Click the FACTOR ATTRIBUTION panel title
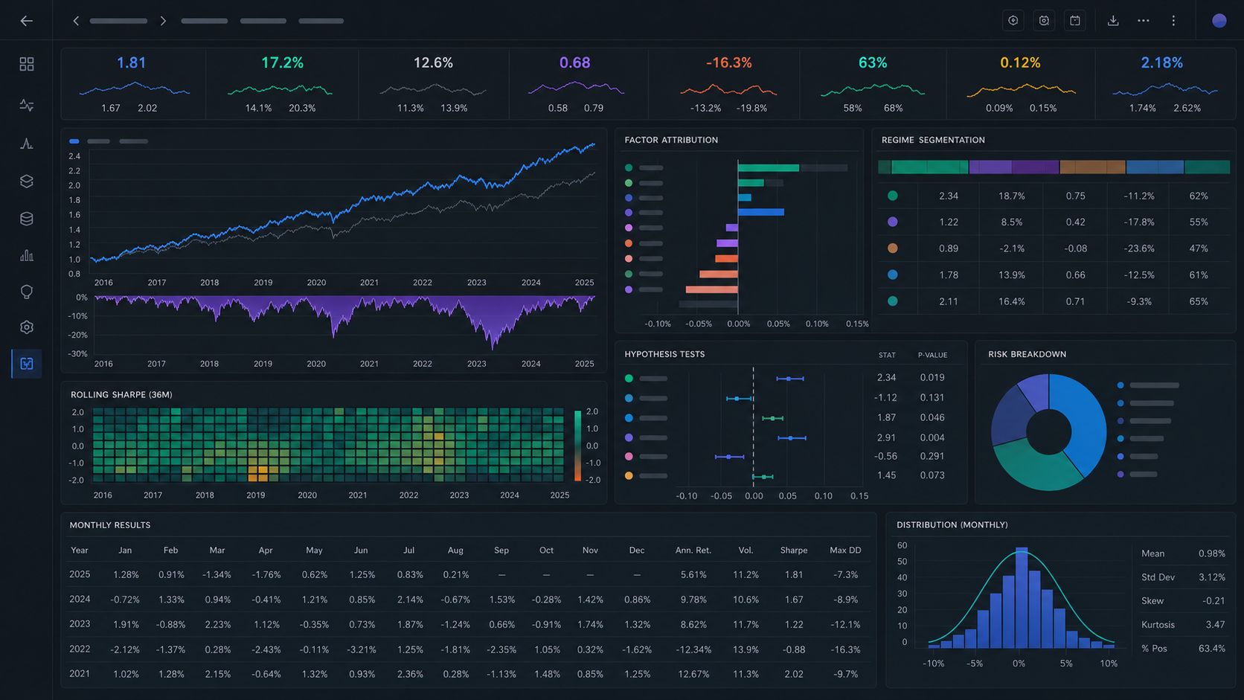The image size is (1244, 700). pos(671,140)
